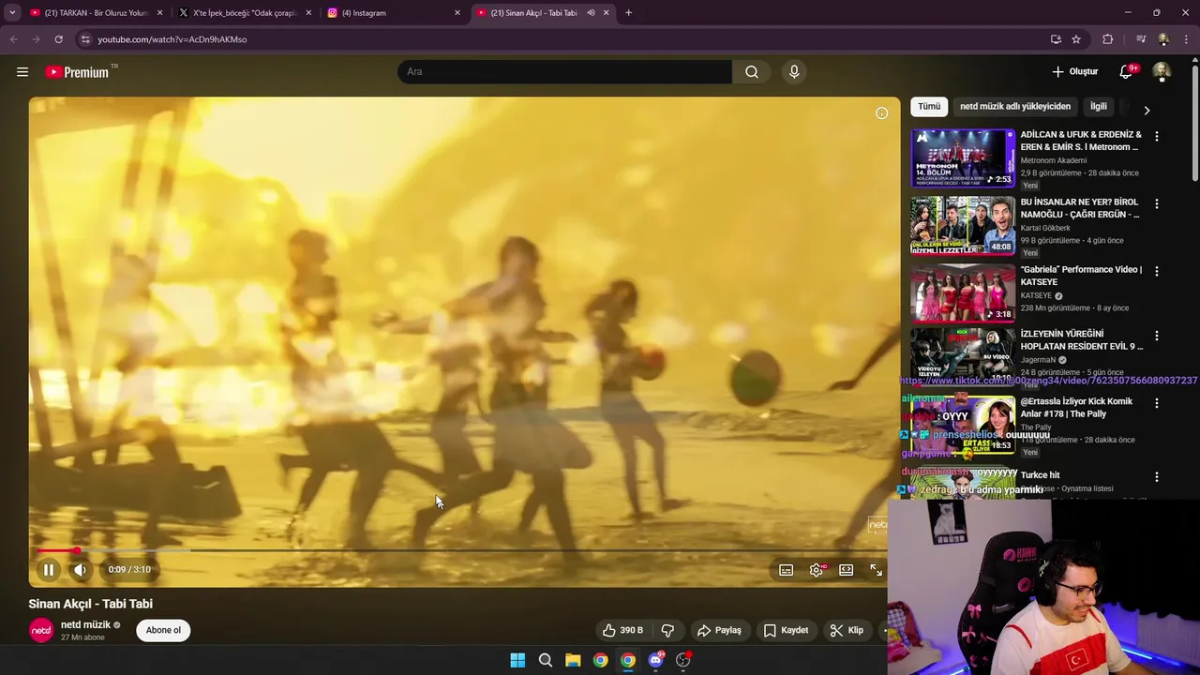1200x675 pixels.
Task: Open Chrome extensions puzzle icon
Action: point(1107,39)
